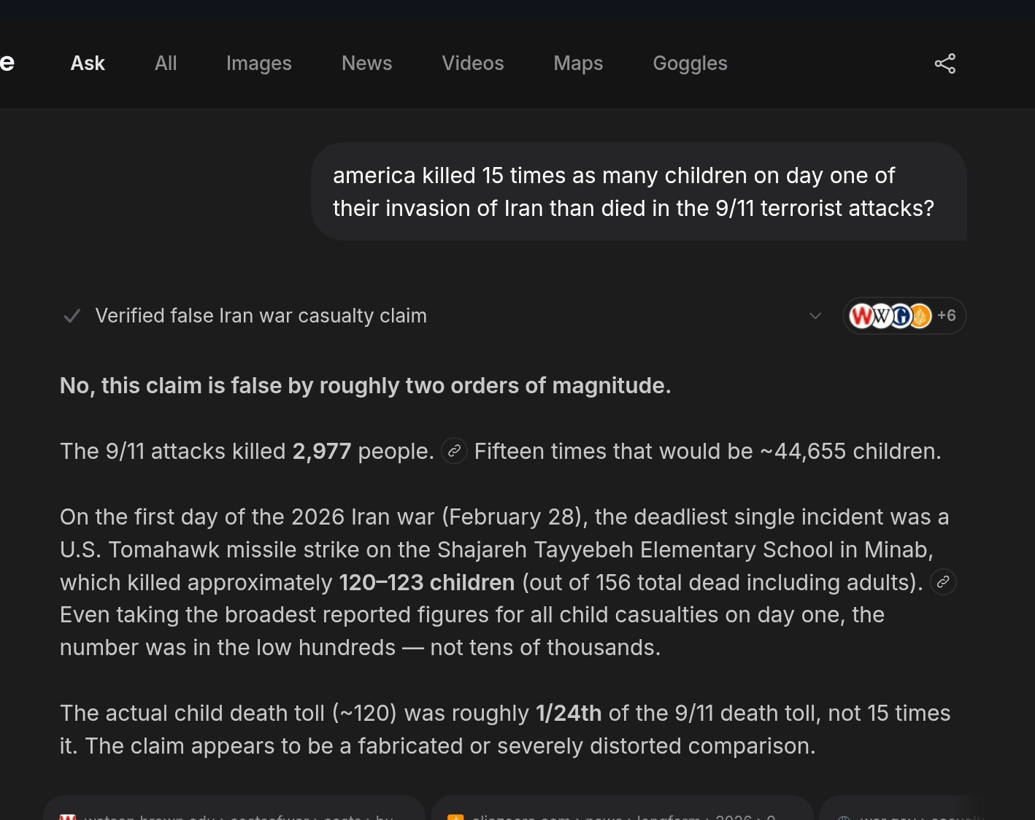Open the watson.brown.edu source card
1035x820 pixels.
pyautogui.click(x=234, y=808)
